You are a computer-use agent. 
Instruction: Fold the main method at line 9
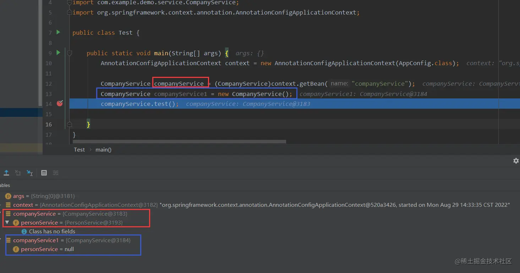tap(70, 53)
